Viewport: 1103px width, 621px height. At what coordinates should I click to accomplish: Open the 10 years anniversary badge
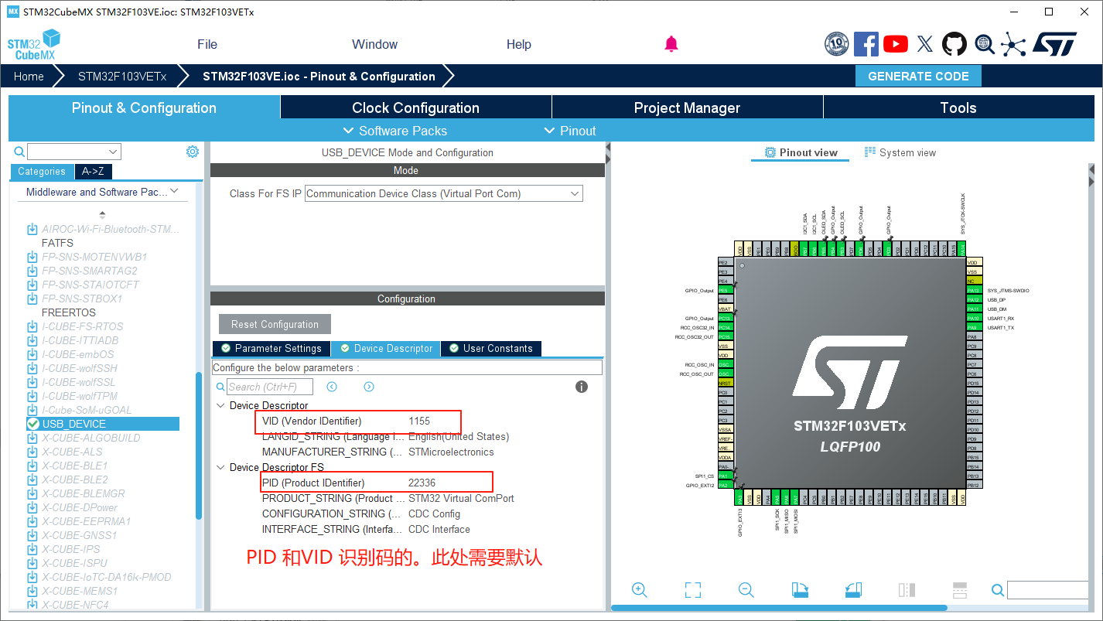click(x=837, y=44)
